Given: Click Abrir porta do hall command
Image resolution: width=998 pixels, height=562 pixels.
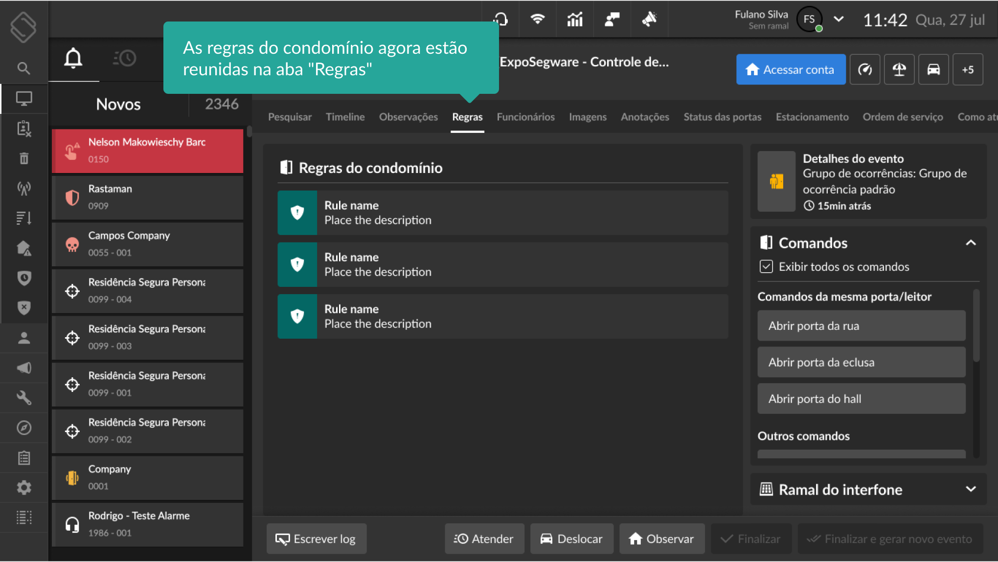Looking at the screenshot, I should click(x=861, y=398).
